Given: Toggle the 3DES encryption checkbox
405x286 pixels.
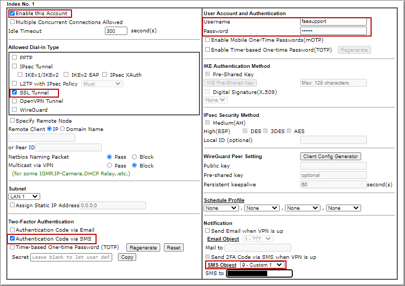Looking at the screenshot, I should tap(266, 130).
